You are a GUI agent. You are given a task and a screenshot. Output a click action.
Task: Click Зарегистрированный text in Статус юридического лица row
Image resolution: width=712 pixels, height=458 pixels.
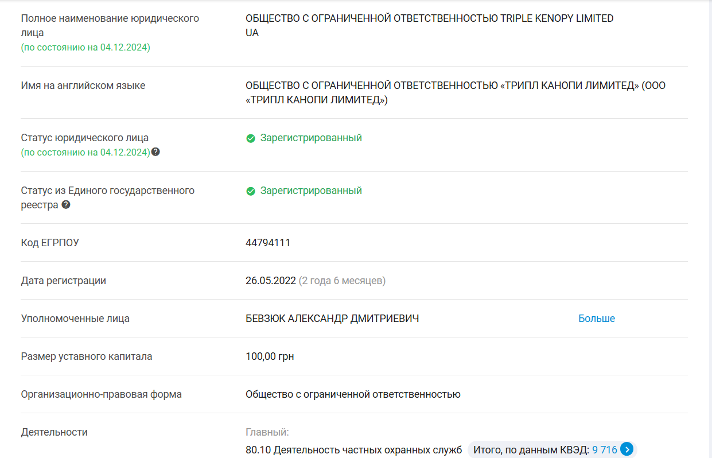(x=311, y=138)
